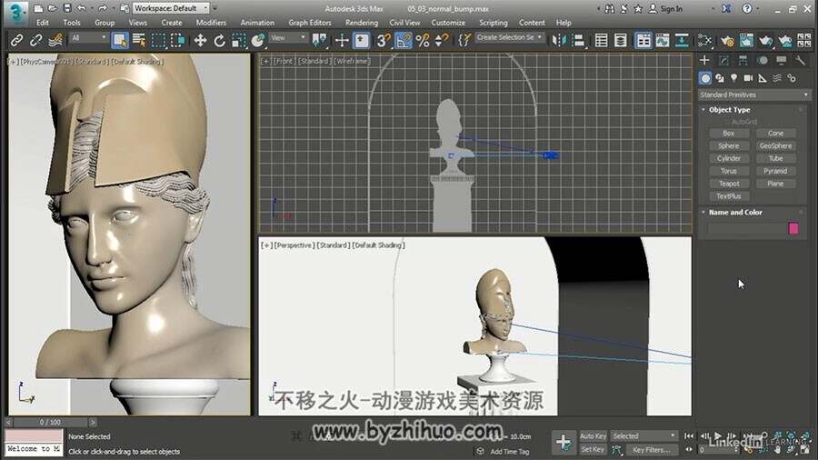Open Render Setup dialog
The width and height of the screenshot is (818, 460).
727,40
